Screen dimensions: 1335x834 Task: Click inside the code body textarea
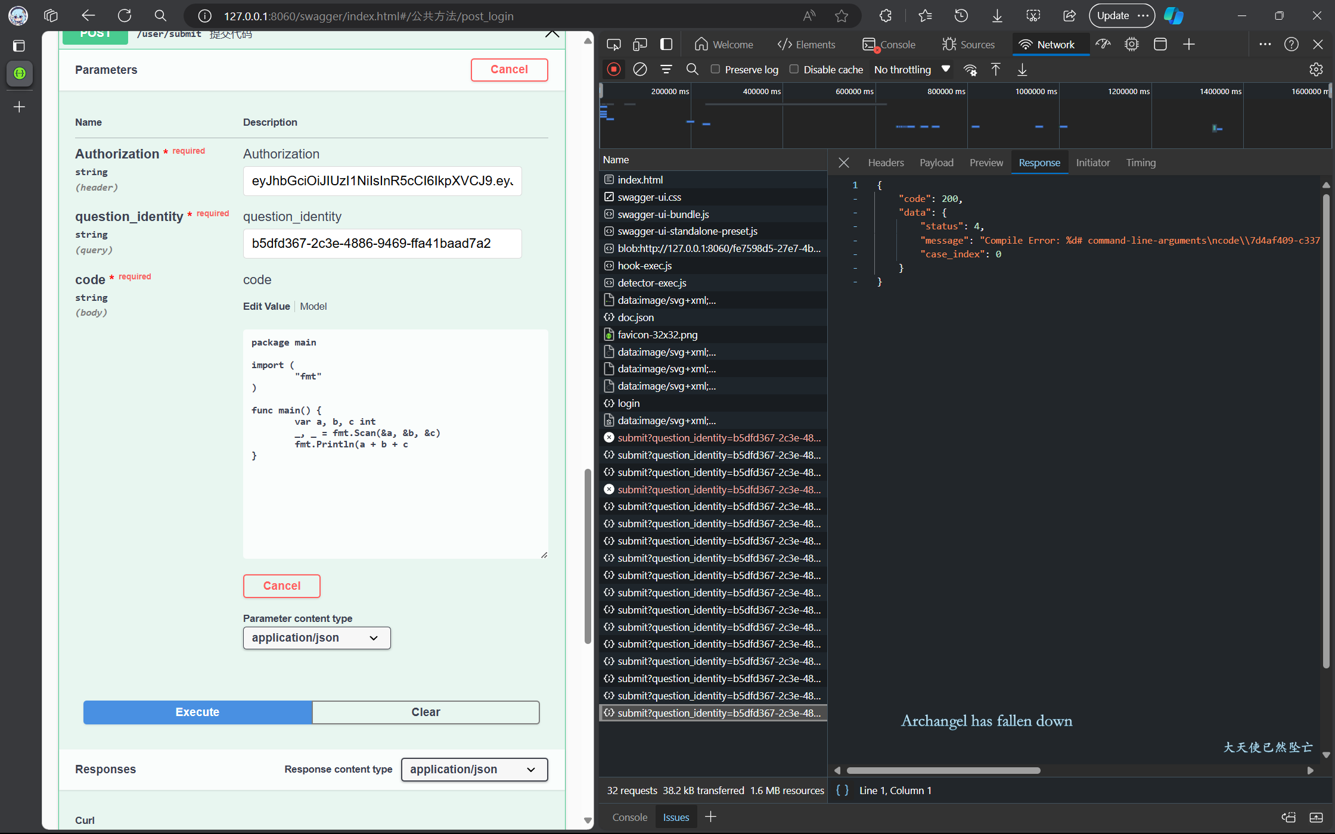tap(395, 444)
